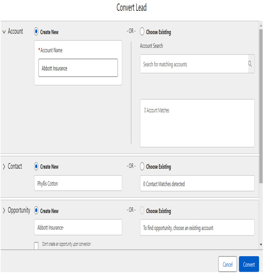Click the scrollbar up arrow
Viewport: 263px width, 273px height.
pos(261,26)
